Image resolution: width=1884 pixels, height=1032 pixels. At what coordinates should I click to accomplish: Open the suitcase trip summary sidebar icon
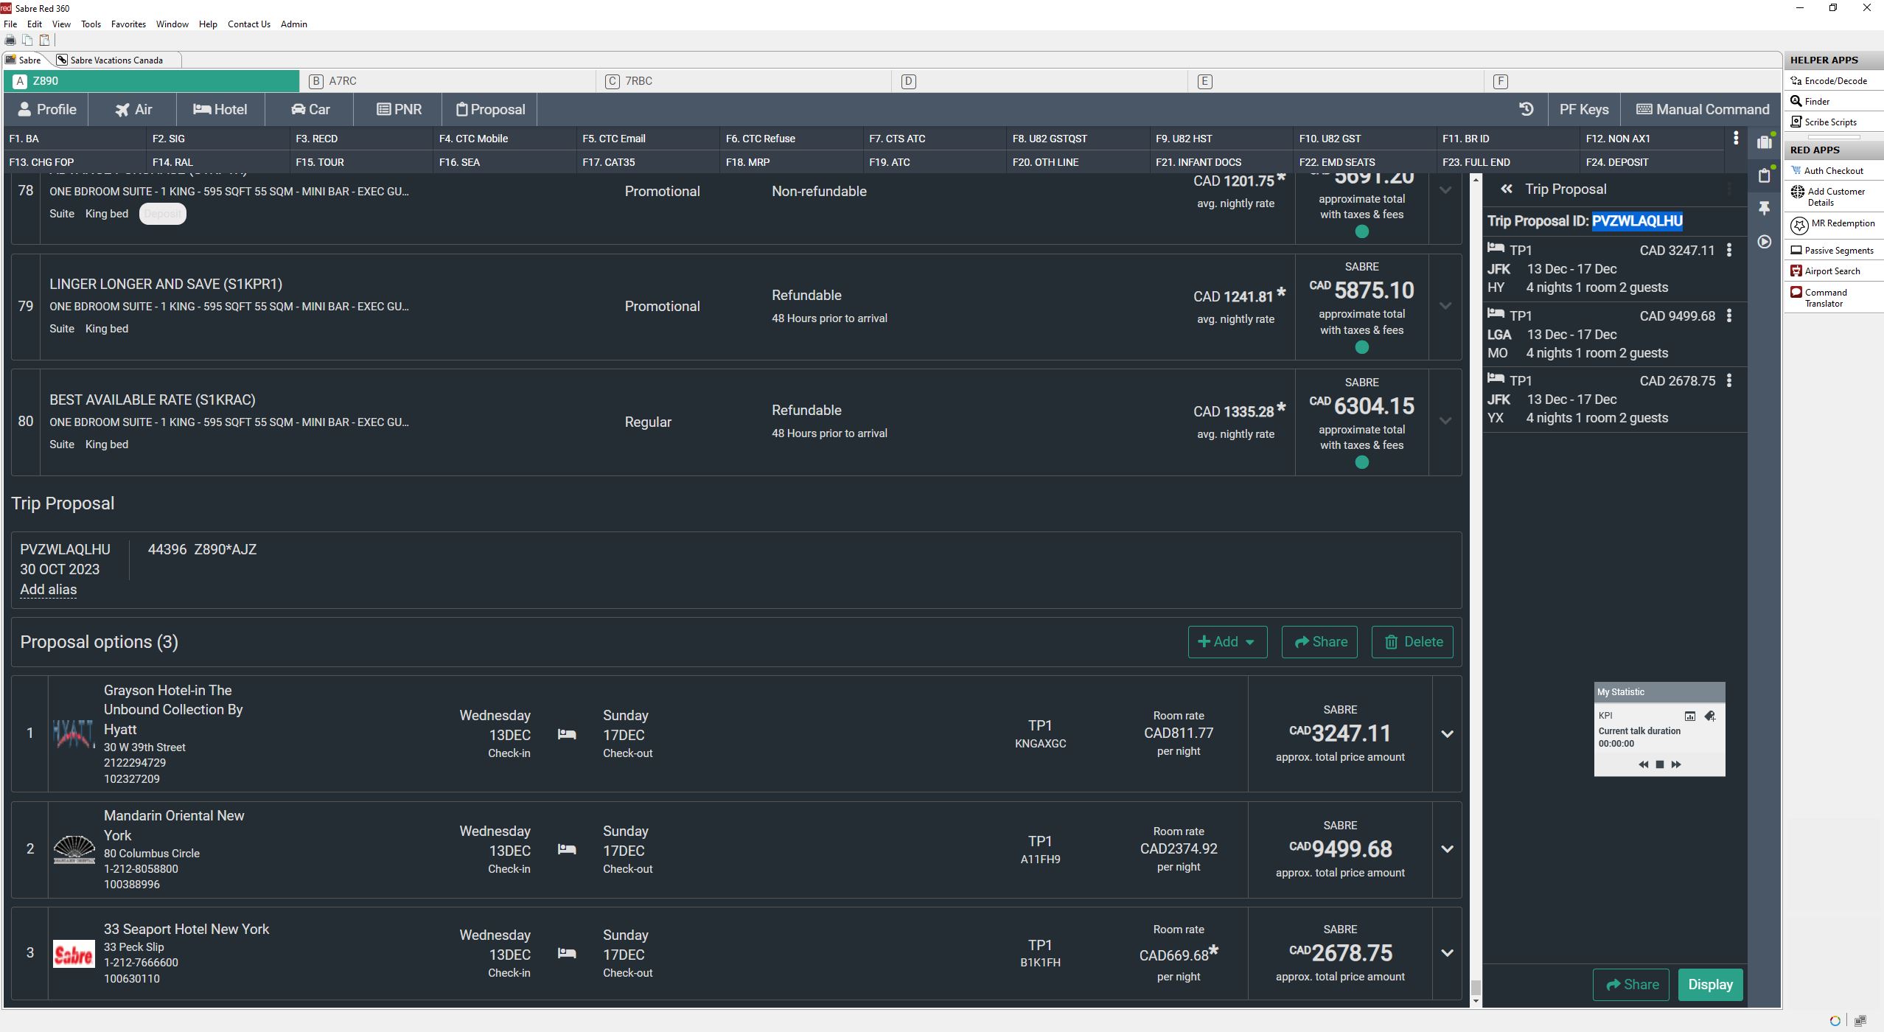pyautogui.click(x=1764, y=142)
